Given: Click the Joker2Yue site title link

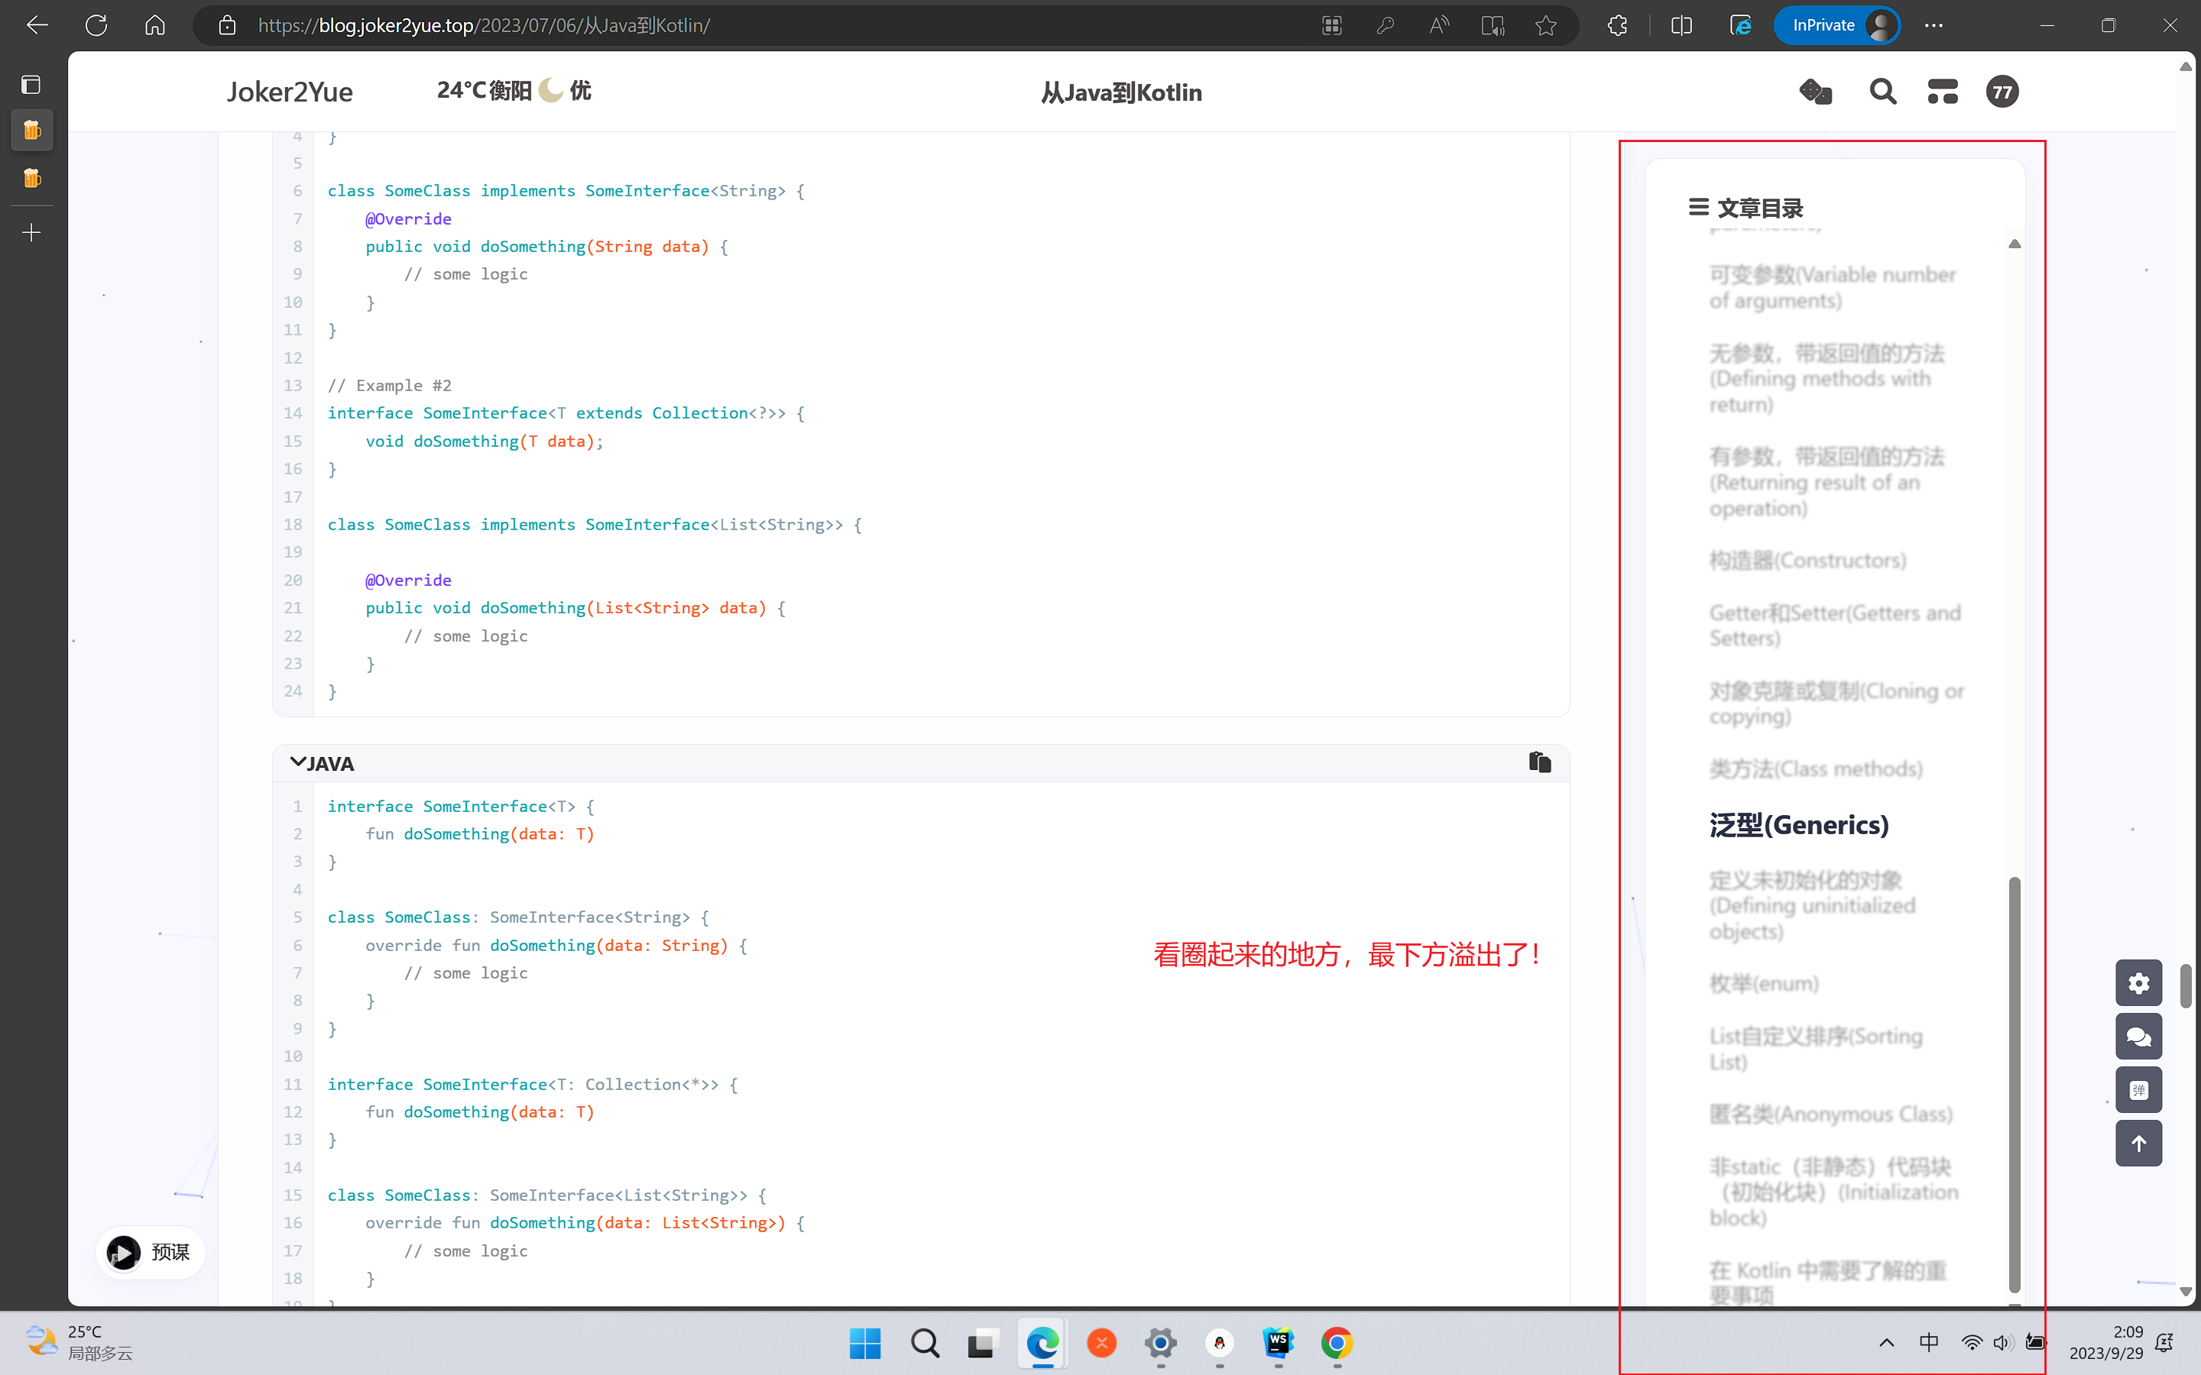Looking at the screenshot, I should (289, 91).
